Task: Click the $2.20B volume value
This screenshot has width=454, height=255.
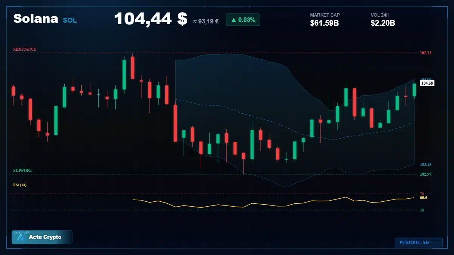Action: point(383,23)
